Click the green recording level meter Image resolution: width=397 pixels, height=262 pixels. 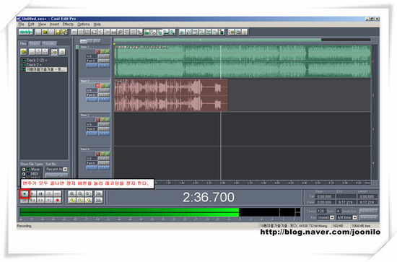tap(129, 212)
